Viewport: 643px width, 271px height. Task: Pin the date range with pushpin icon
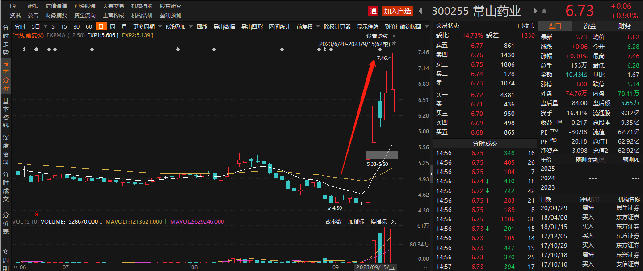click(x=394, y=44)
